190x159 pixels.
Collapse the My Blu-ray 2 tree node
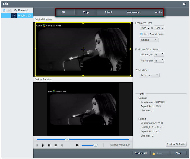[x=4, y=10]
